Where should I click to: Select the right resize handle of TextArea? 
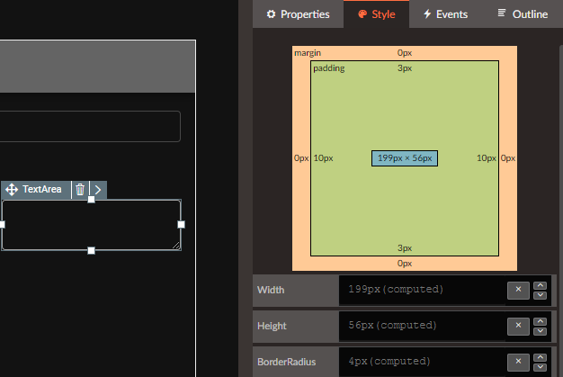pos(182,224)
